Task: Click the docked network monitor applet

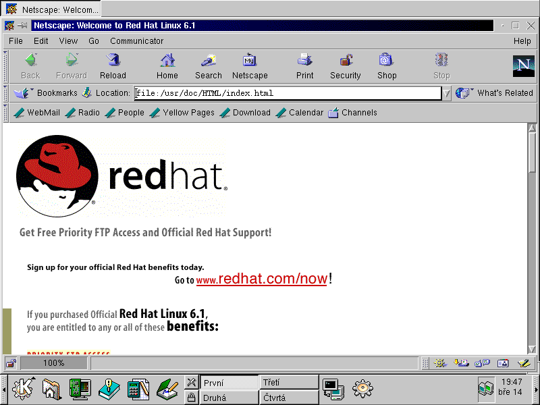Action: click(x=486, y=389)
